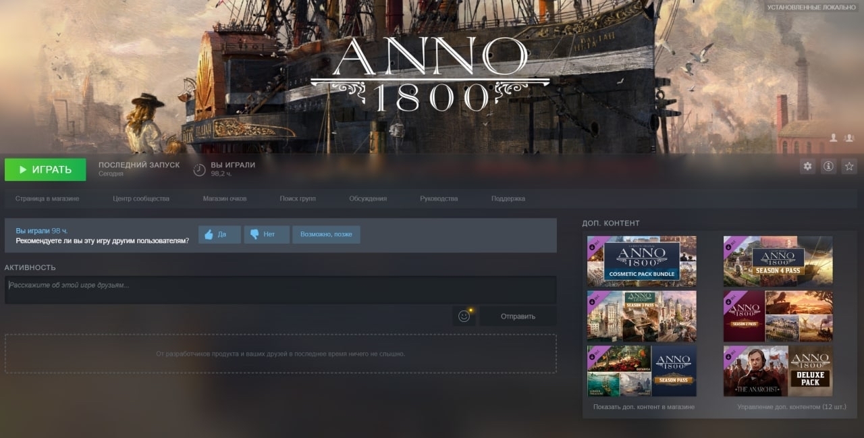Open Руководства tab

(x=439, y=198)
